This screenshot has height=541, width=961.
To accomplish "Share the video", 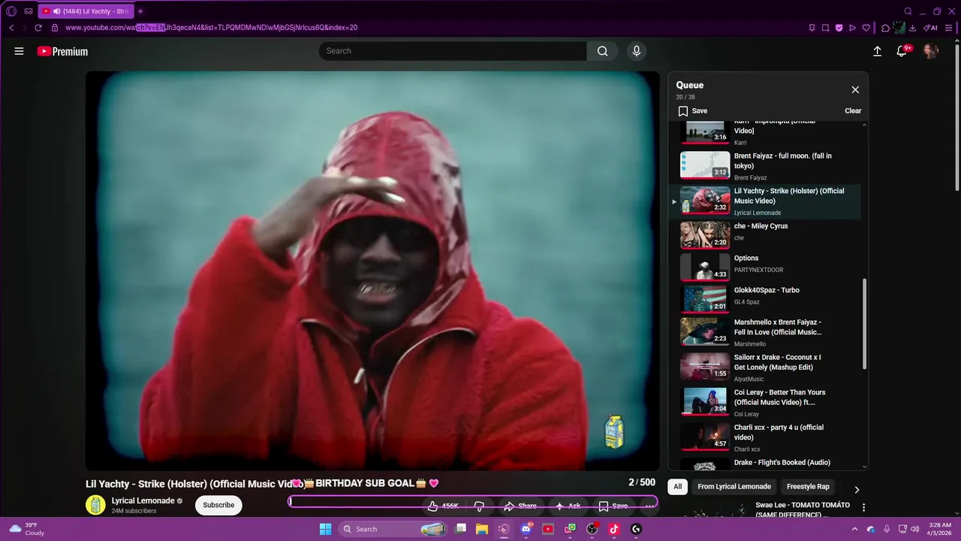I will (520, 506).
